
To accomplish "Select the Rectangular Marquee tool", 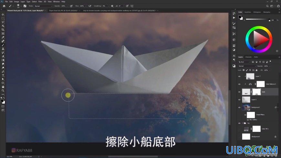I will (x=3, y=18).
